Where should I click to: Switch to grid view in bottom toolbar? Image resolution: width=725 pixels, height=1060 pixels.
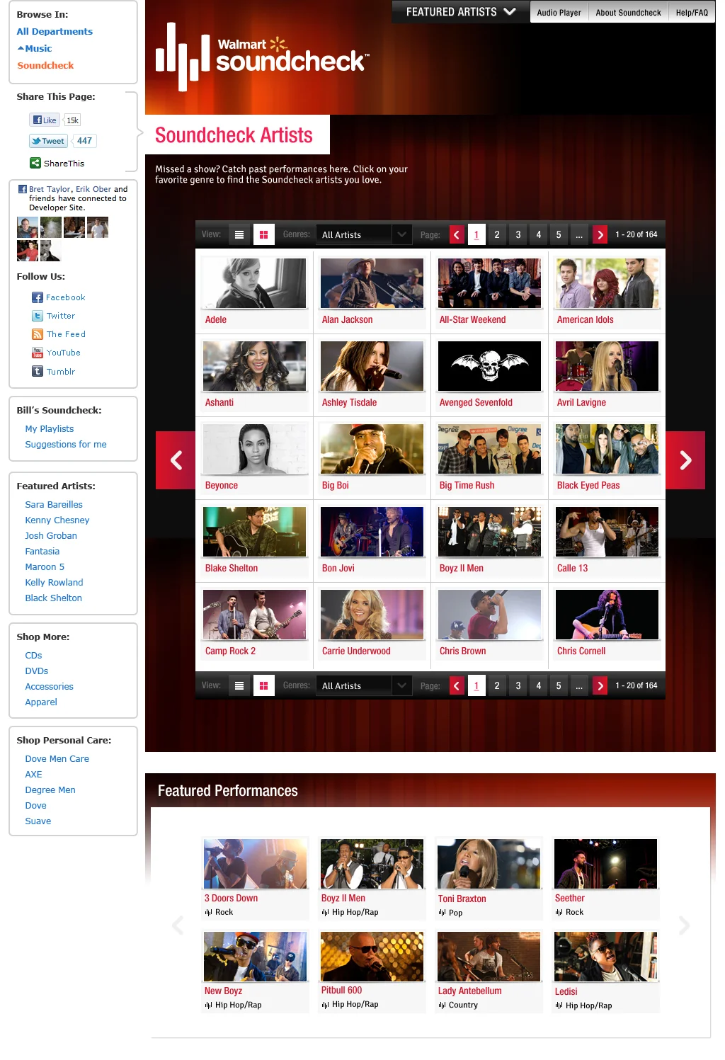coord(263,685)
